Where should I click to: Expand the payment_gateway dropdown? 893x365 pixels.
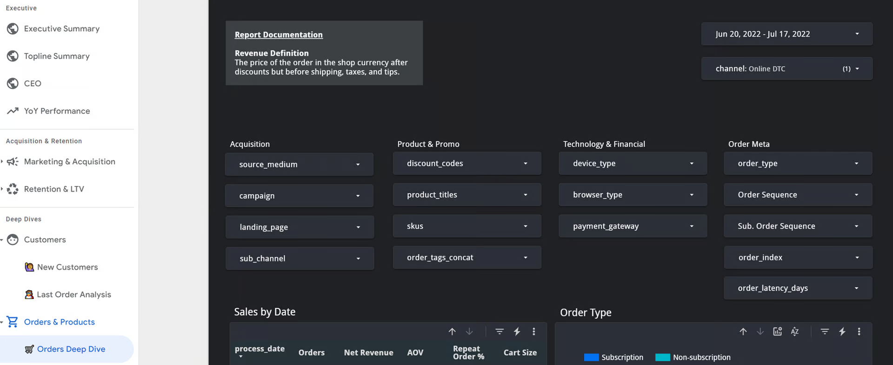pos(633,226)
